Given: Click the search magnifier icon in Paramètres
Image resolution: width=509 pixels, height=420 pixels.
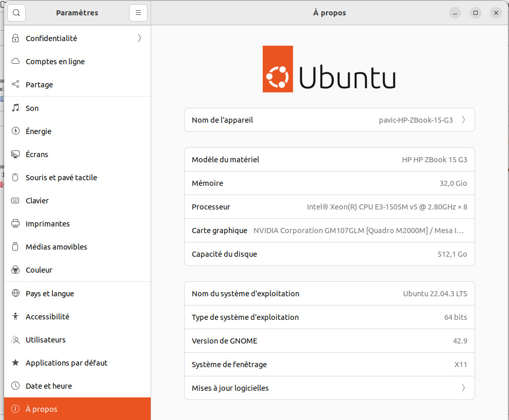Looking at the screenshot, I should tap(16, 13).
